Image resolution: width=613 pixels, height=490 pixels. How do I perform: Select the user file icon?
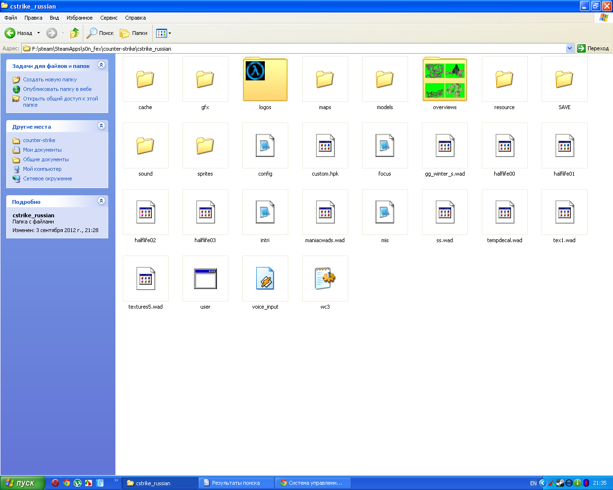click(205, 278)
